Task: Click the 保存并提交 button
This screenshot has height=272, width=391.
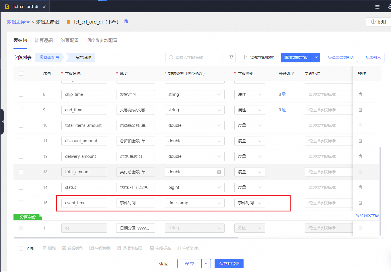Action: [x=229, y=263]
